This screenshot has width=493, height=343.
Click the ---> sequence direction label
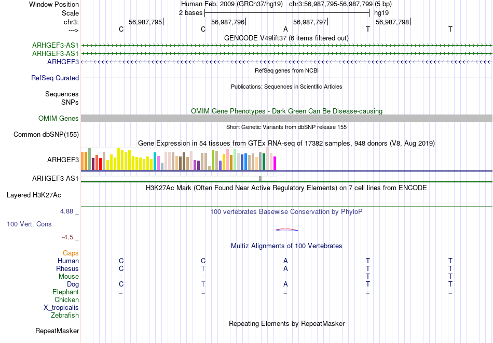pos(73,30)
